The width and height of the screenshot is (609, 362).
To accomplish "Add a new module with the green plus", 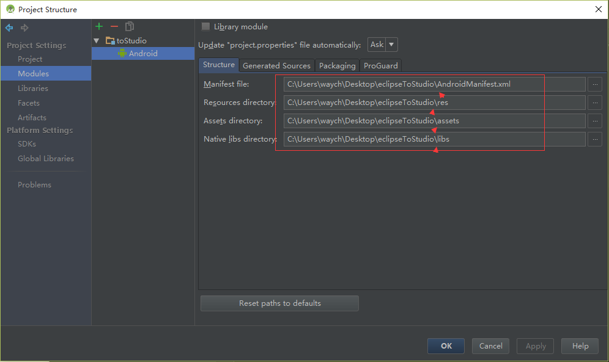I will click(x=99, y=26).
